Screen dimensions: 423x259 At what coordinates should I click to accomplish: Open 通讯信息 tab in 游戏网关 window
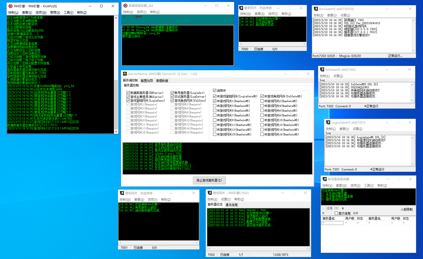click(x=232, y=205)
